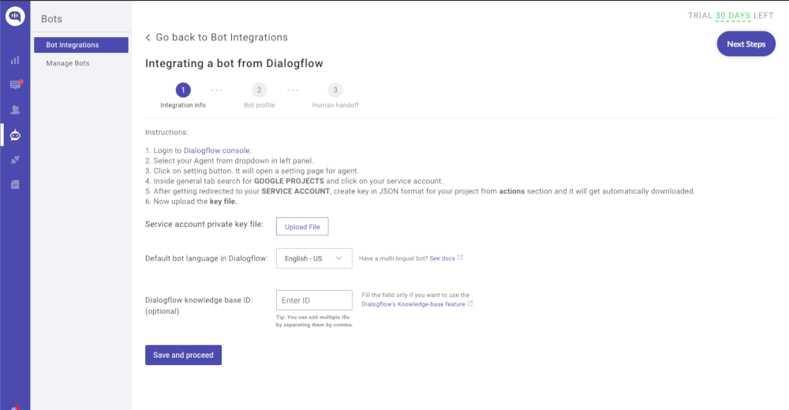Open the integrations plug icon in sidebar
789x410 pixels.
(15, 160)
